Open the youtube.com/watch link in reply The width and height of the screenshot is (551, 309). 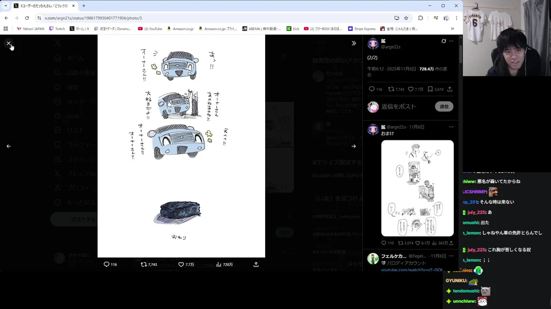(412, 270)
